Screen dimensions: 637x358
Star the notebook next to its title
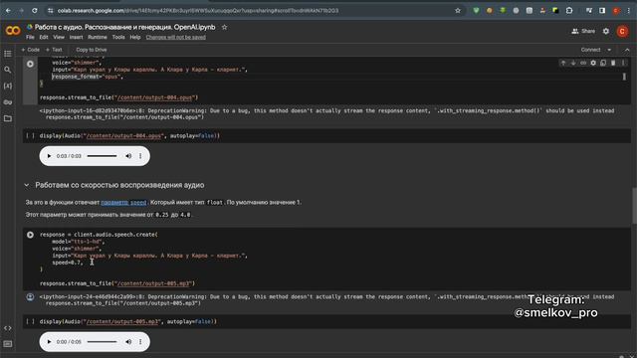[224, 27]
